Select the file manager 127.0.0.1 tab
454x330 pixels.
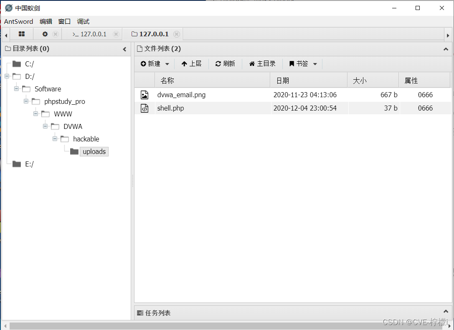[150, 34]
